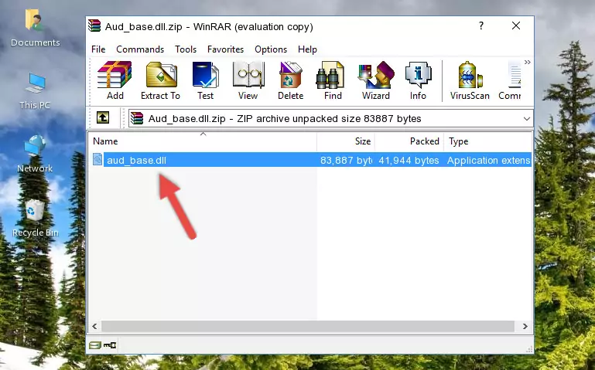Viewport: 595px width, 370px height.
Task: Open the Options menu
Action: (x=271, y=49)
